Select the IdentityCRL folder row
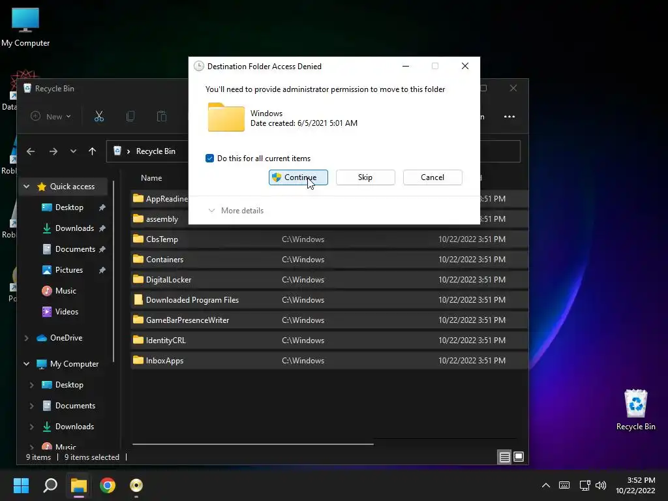668x501 pixels. (329, 341)
